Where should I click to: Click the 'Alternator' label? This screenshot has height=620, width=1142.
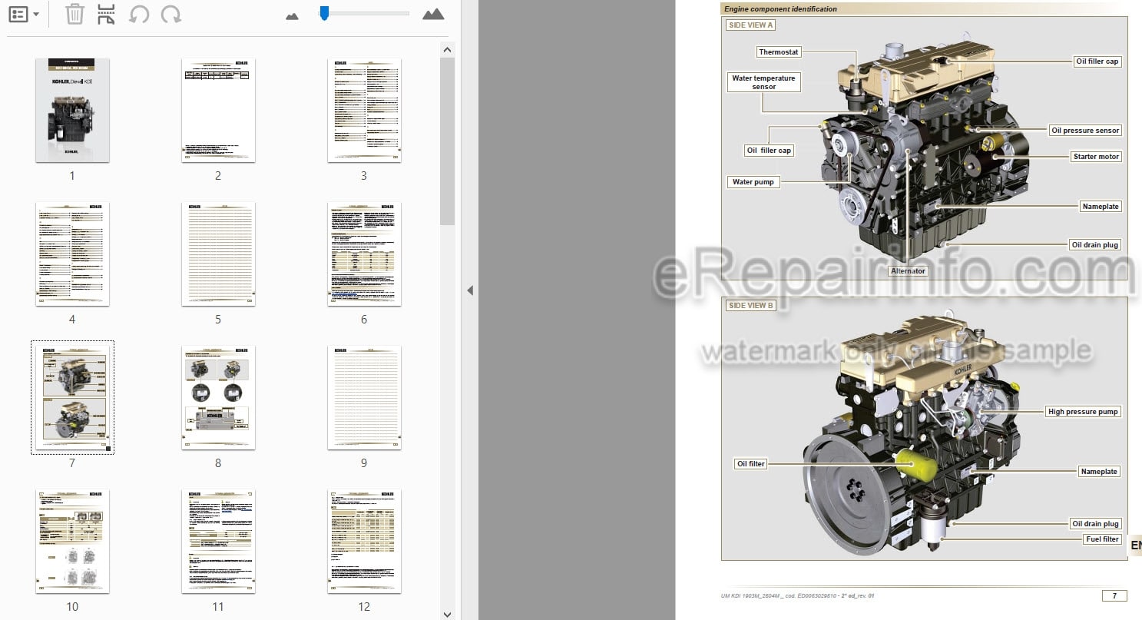point(909,271)
